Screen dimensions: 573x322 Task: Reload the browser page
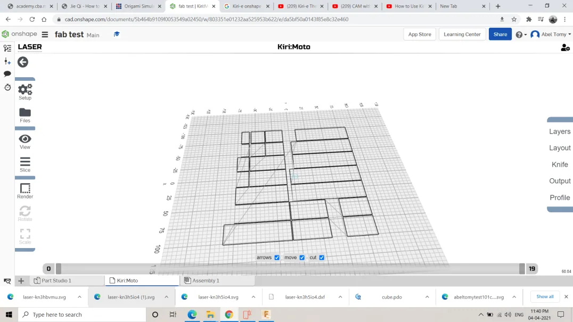32,19
